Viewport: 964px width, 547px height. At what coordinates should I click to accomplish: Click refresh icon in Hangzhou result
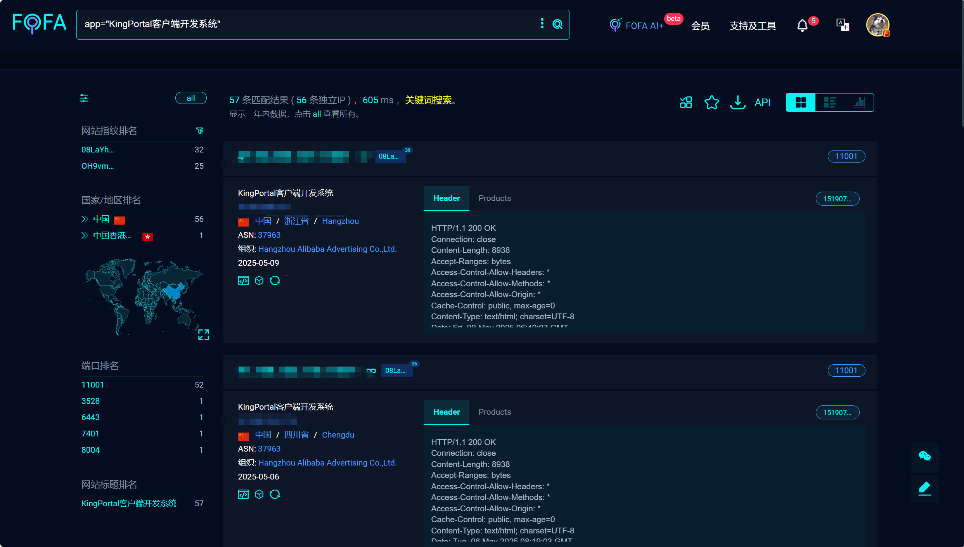point(275,280)
